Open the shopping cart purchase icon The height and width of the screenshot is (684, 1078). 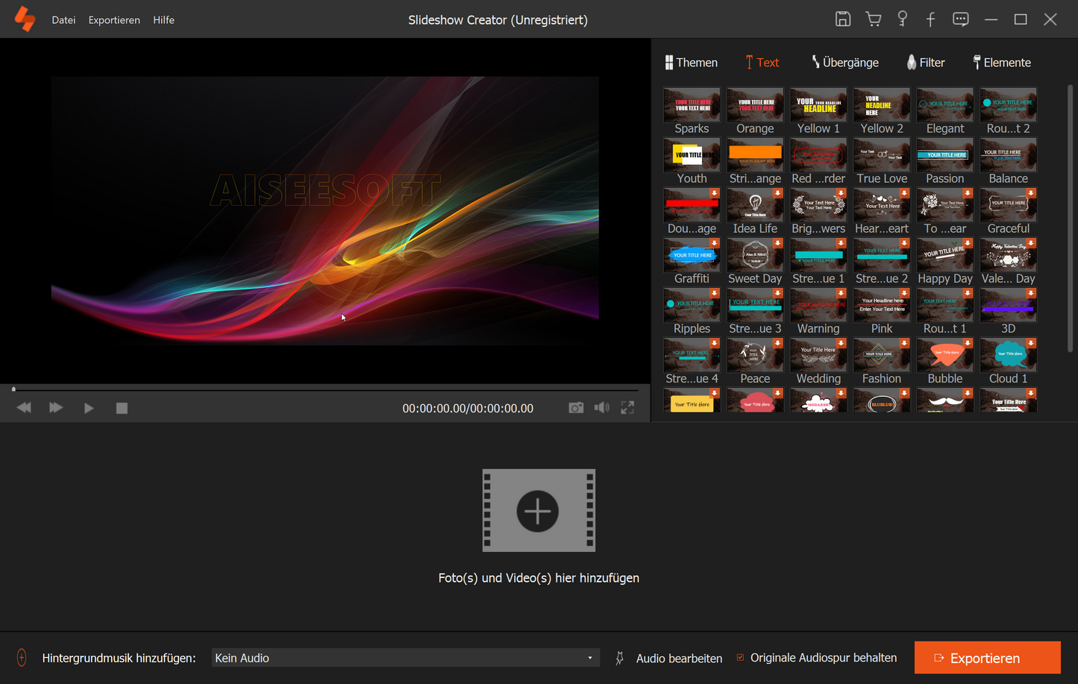[x=873, y=19]
